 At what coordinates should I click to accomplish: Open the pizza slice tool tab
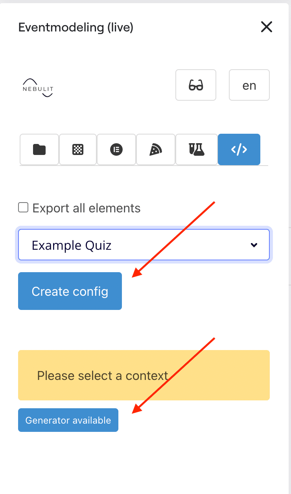[155, 149]
